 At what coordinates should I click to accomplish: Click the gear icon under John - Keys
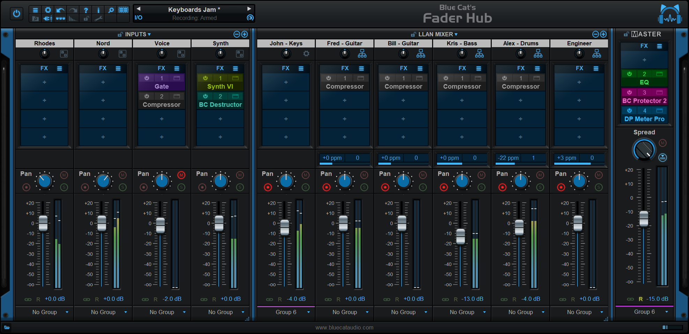(x=306, y=53)
